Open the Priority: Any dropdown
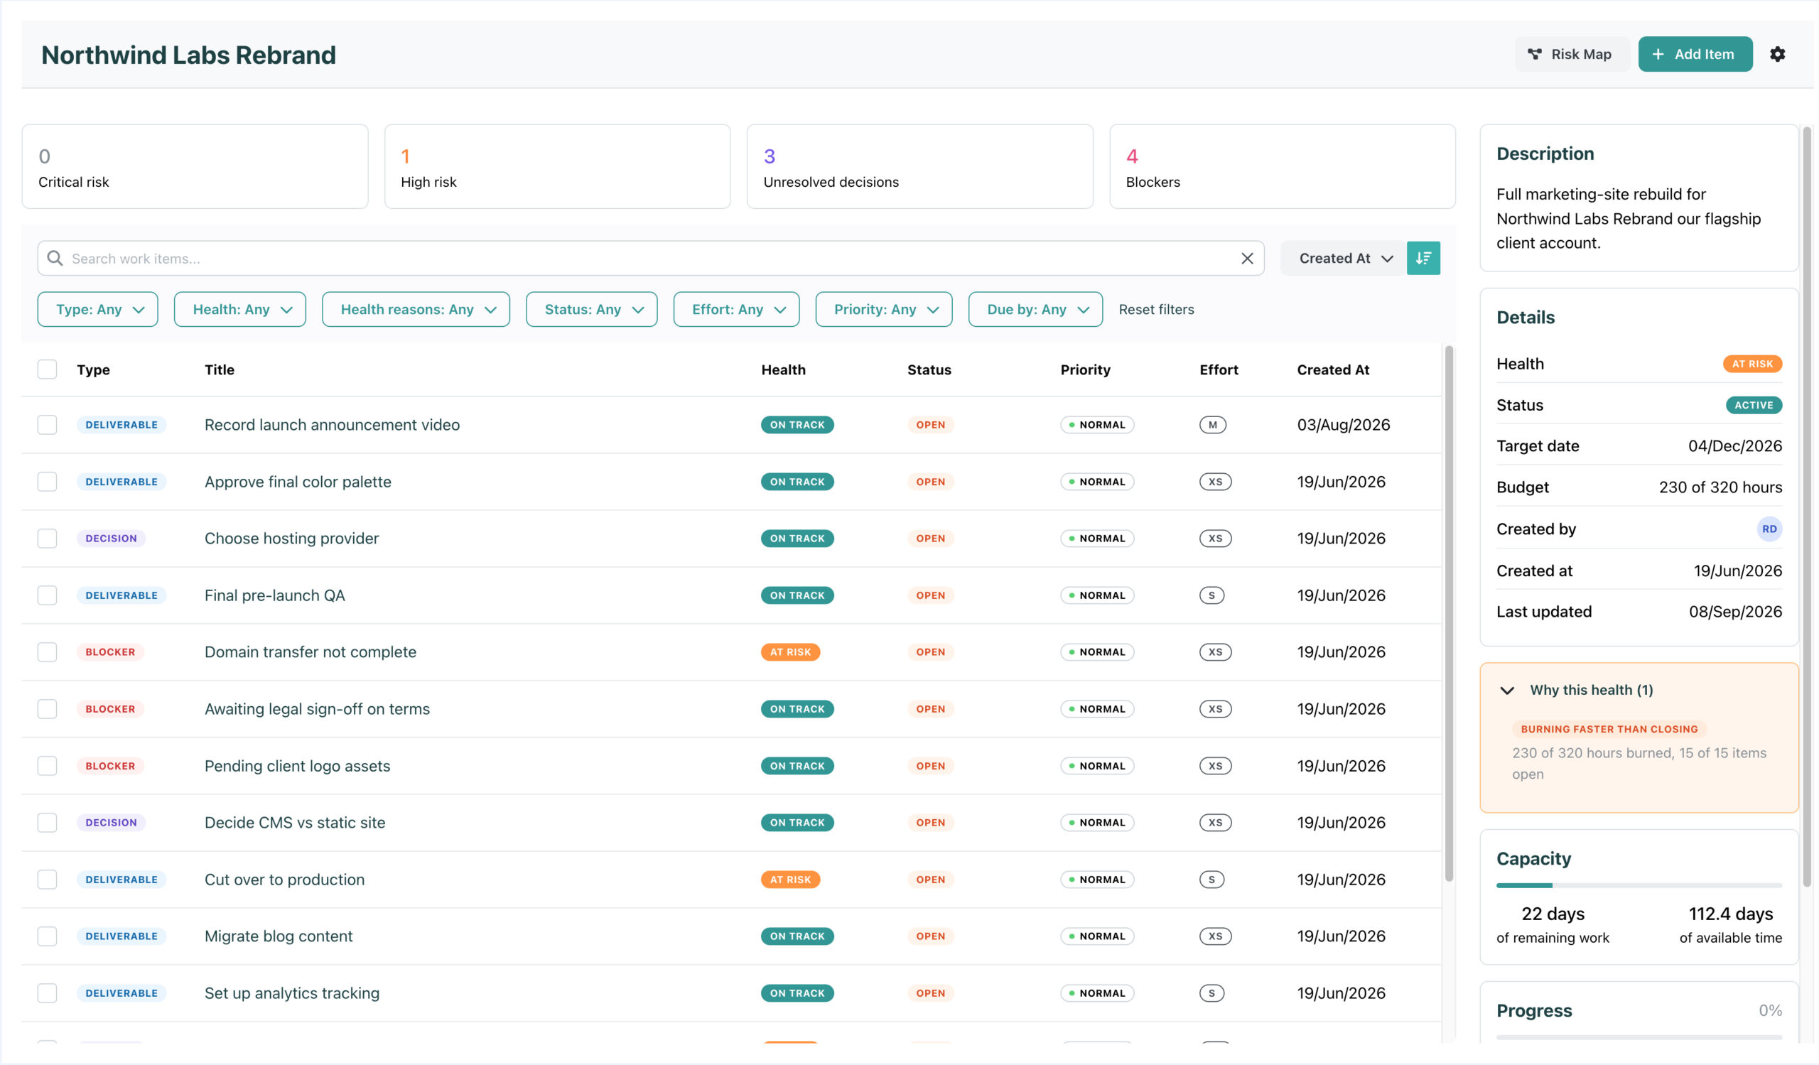1819x1065 pixels. (x=883, y=310)
